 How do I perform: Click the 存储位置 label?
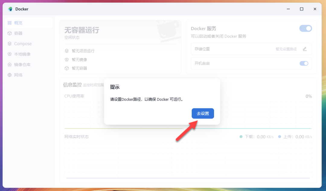[x=202, y=49]
